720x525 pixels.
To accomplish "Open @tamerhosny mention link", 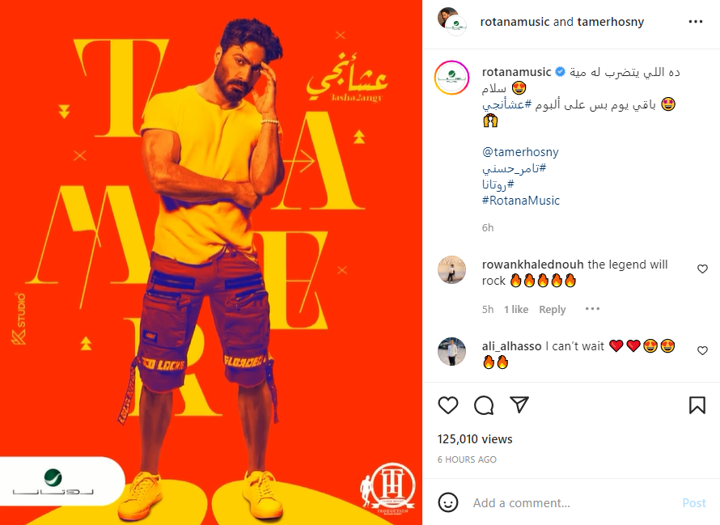I will [520, 152].
